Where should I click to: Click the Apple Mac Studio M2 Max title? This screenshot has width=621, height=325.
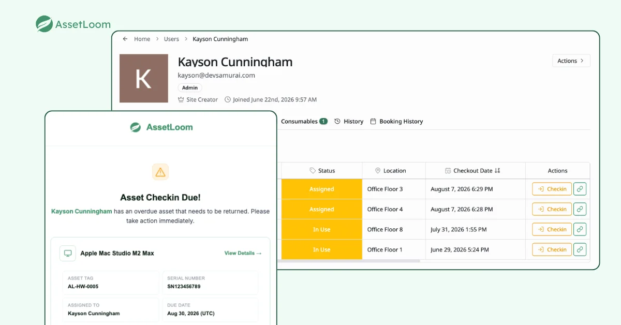tap(117, 253)
